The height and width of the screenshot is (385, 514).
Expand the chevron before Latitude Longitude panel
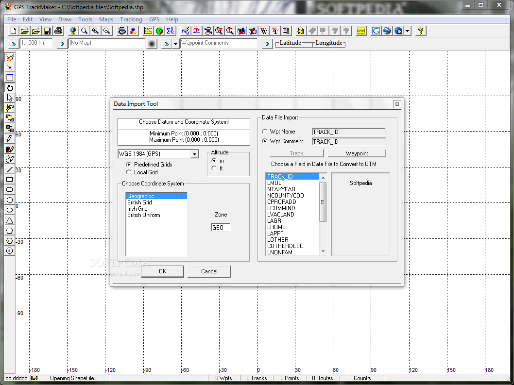[x=267, y=44]
